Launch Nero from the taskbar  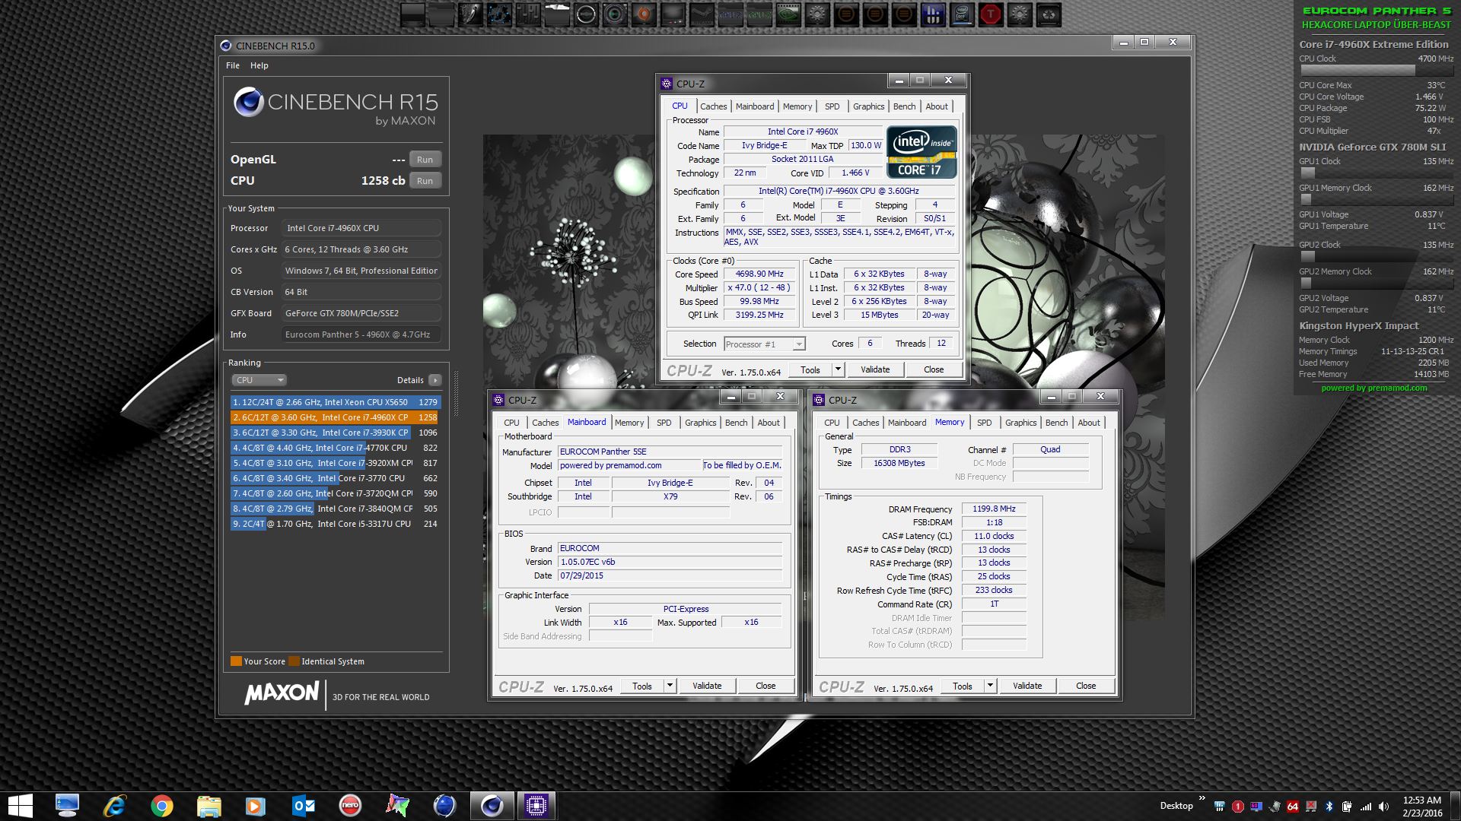click(350, 806)
